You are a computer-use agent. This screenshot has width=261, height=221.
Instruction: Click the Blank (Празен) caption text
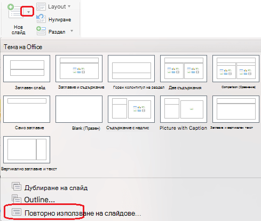[x=86, y=128]
